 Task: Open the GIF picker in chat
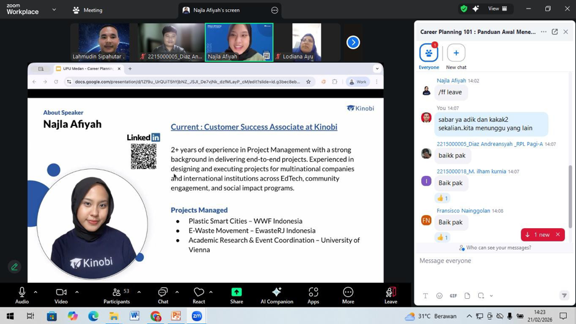coord(453,296)
